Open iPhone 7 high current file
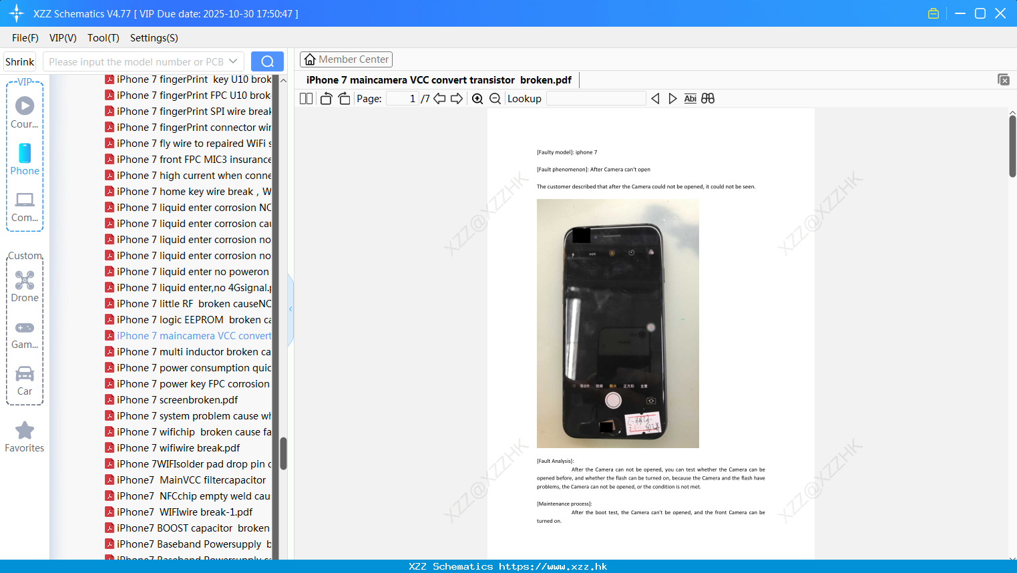 click(188, 176)
